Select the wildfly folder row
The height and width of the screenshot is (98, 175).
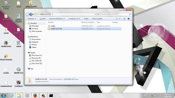(x=84, y=26)
